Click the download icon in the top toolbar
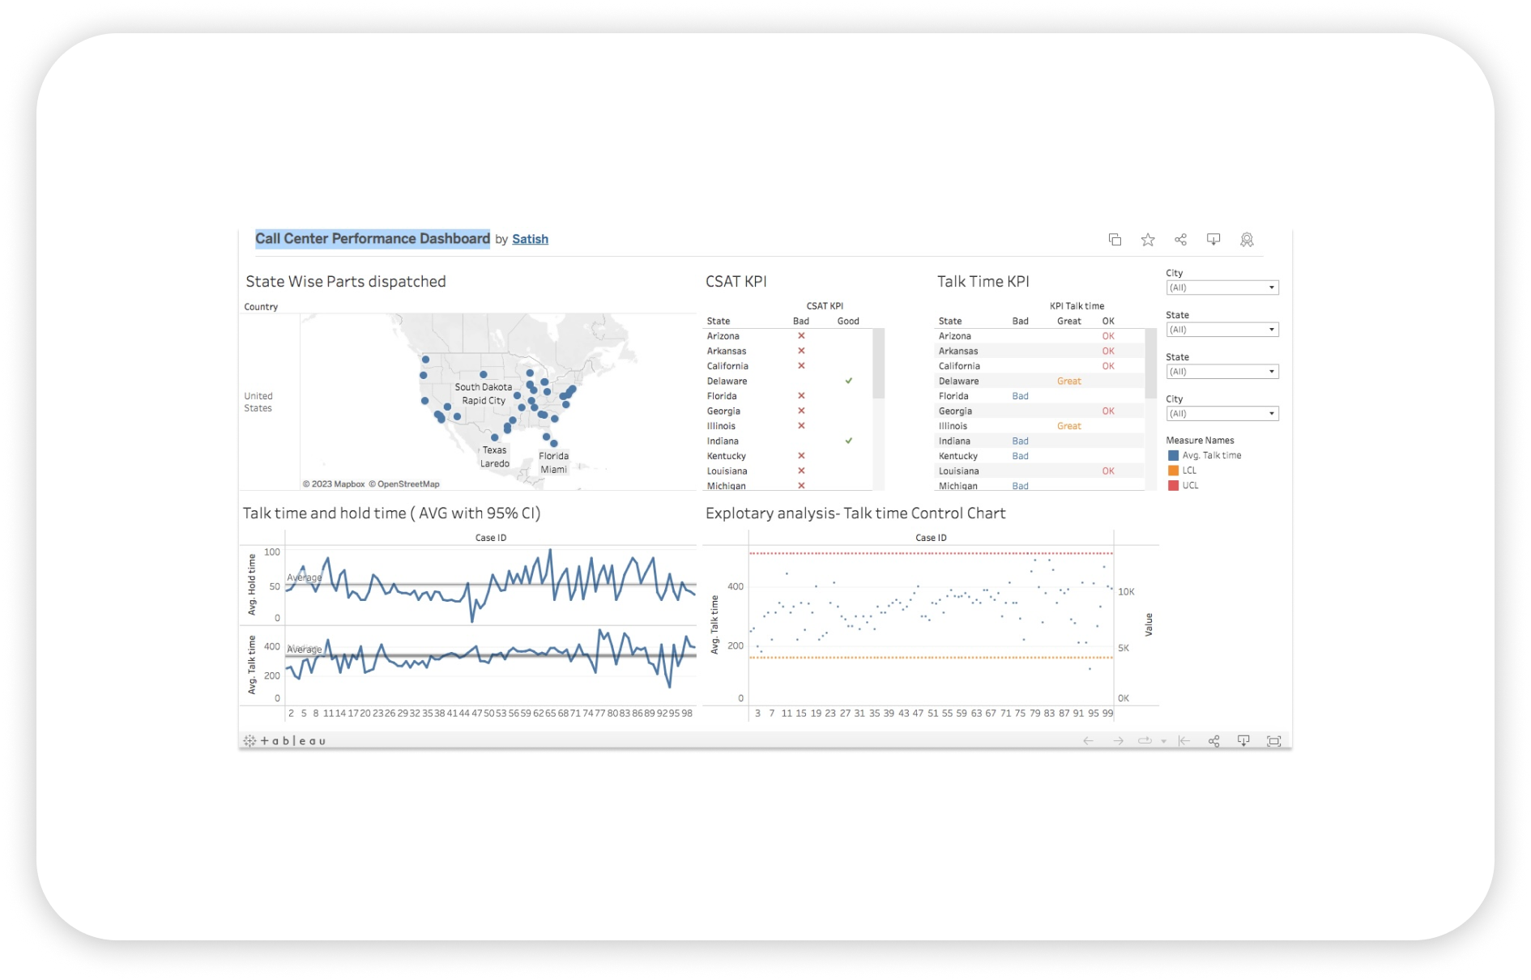This screenshot has width=1531, height=980. click(x=1213, y=239)
